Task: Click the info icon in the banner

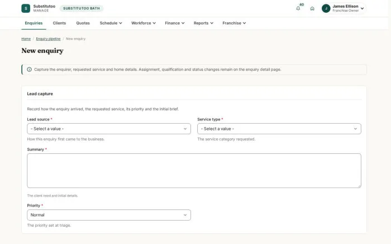Action: click(29, 70)
